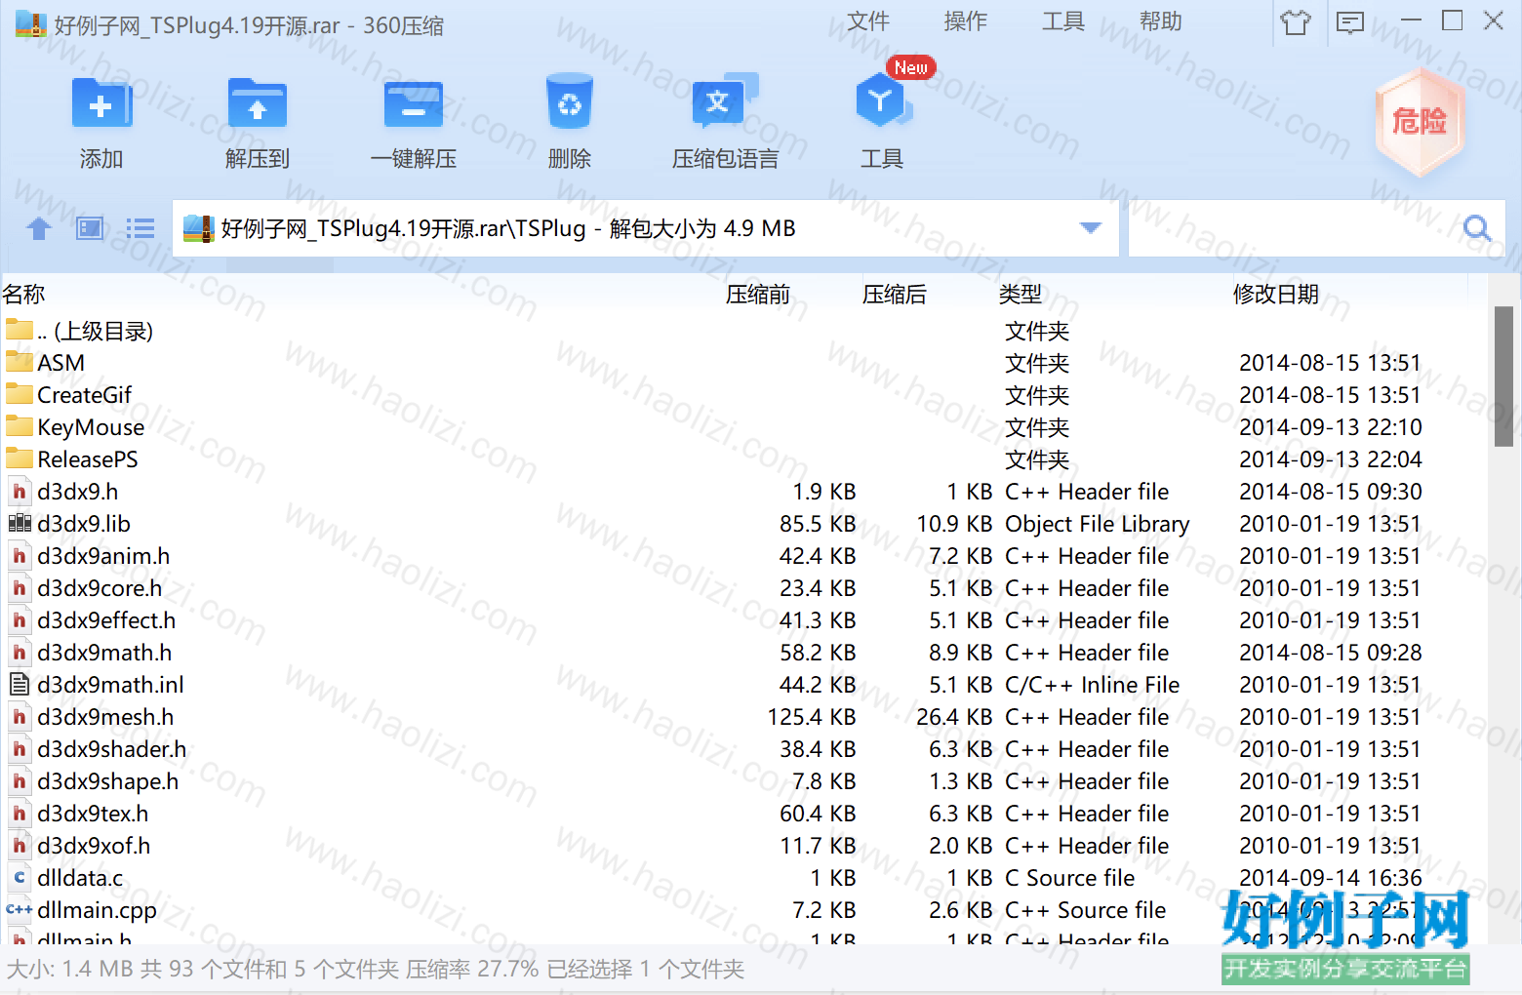The image size is (1522, 995).
Task: Click the 'Object File Library' type cell
Action: 1098,523
